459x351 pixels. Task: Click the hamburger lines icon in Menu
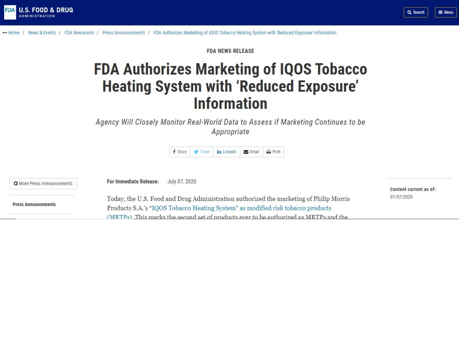tap(440, 13)
